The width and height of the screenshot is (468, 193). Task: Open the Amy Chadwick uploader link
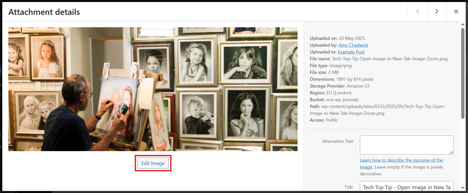pyautogui.click(x=353, y=45)
